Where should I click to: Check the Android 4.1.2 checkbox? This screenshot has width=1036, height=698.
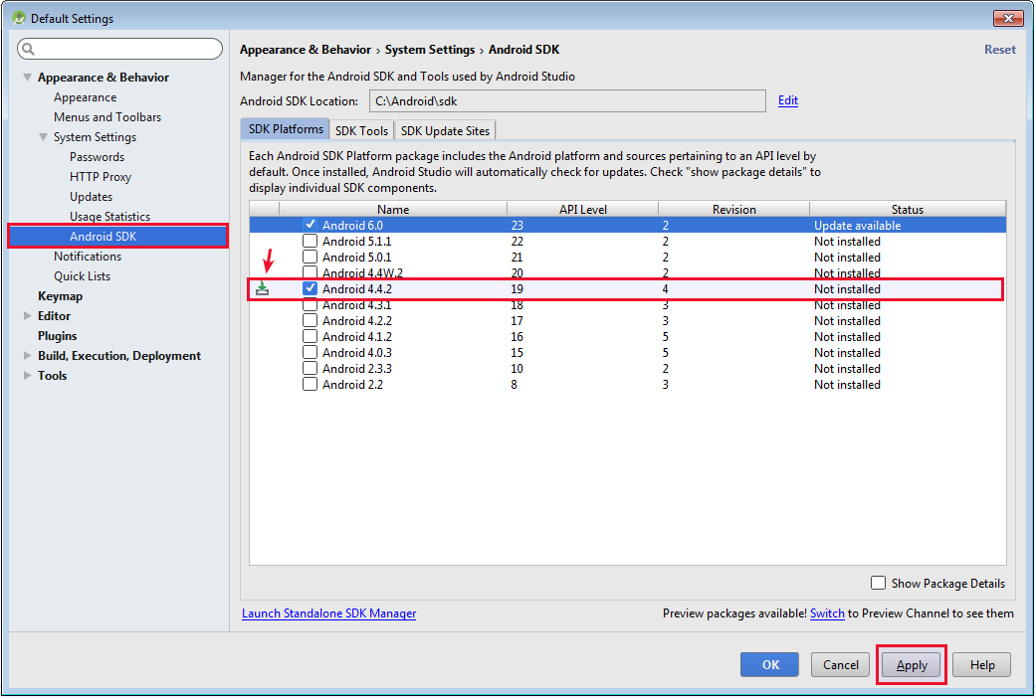point(310,336)
